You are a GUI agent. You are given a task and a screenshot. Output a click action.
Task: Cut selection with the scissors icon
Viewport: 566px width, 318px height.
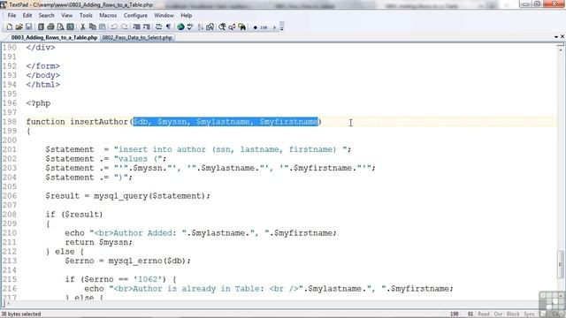point(82,27)
